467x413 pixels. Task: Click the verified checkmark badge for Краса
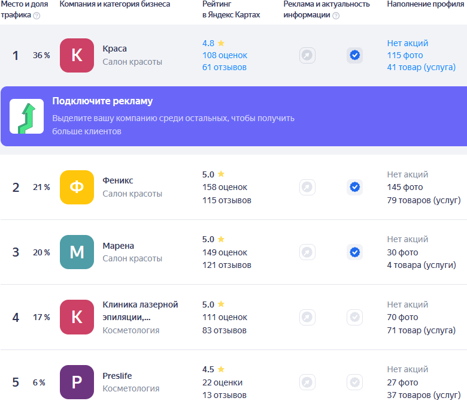click(354, 56)
